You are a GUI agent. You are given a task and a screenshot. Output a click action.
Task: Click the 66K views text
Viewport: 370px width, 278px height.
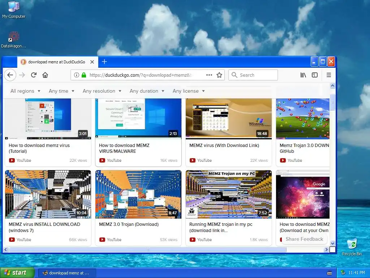pos(78,240)
